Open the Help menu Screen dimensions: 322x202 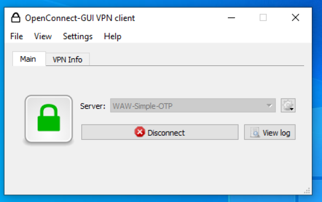coord(112,36)
